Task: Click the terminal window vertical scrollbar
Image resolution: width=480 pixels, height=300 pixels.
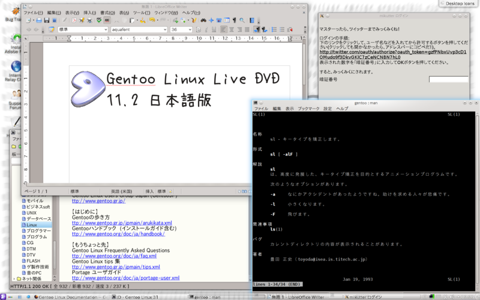Action: point(477,199)
